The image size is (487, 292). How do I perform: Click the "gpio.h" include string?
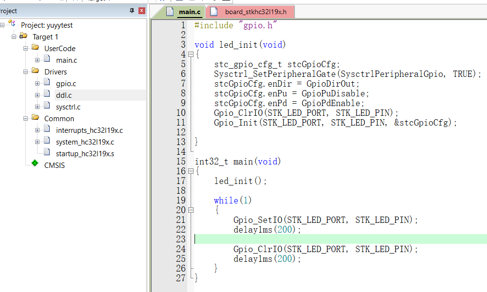click(x=257, y=25)
